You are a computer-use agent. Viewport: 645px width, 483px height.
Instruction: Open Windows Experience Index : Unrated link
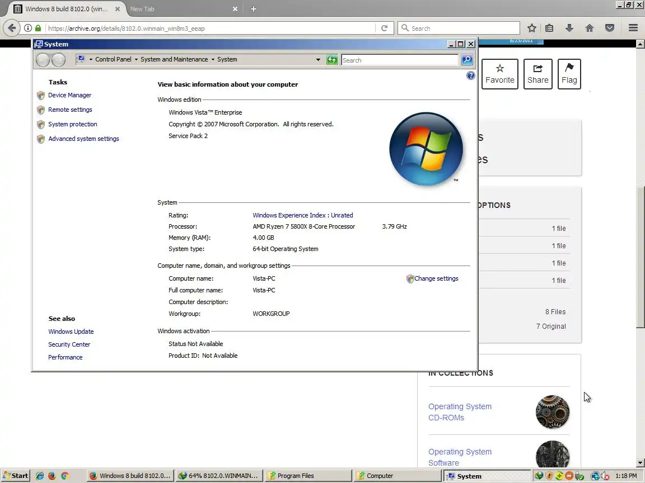tap(302, 215)
